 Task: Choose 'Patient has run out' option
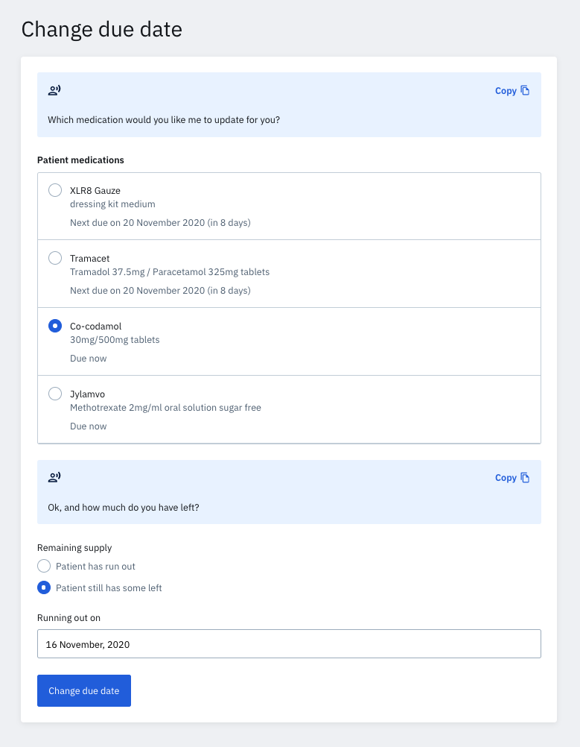(x=44, y=566)
